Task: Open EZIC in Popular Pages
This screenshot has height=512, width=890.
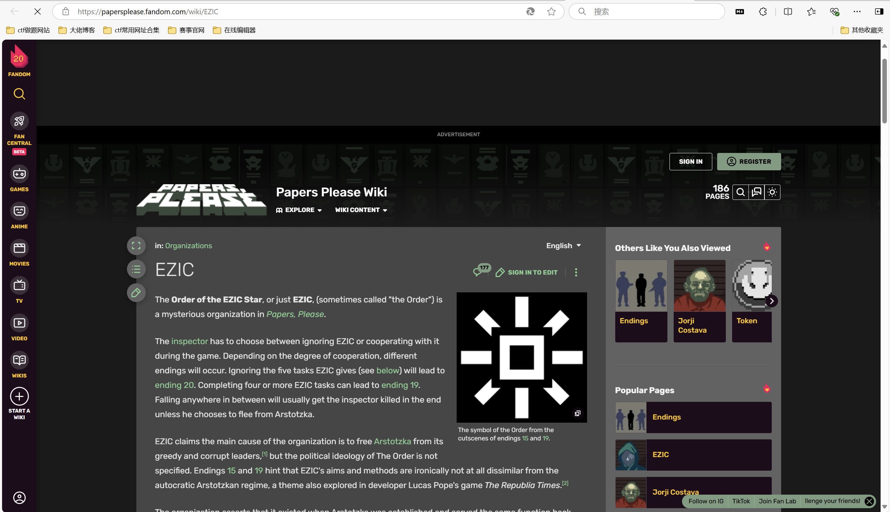Action: point(693,455)
